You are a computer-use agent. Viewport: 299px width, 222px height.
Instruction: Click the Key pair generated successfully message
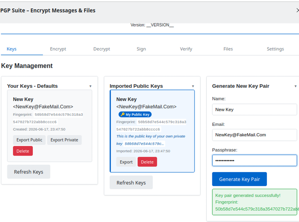pyautogui.click(x=248, y=195)
